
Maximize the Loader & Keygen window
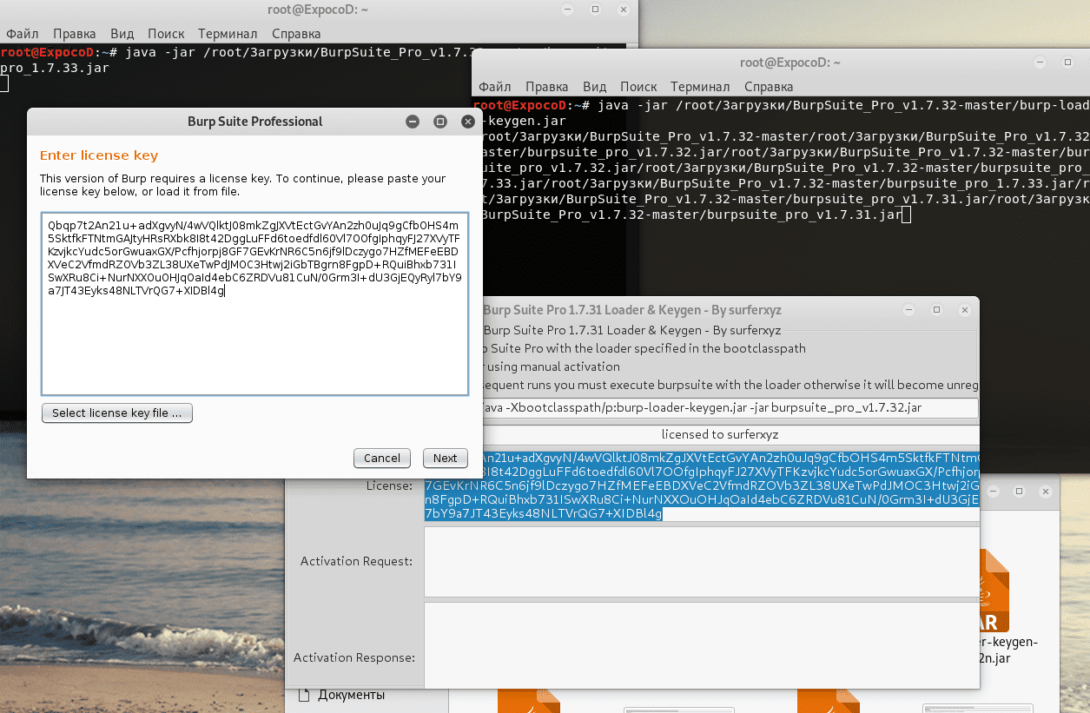(x=936, y=310)
